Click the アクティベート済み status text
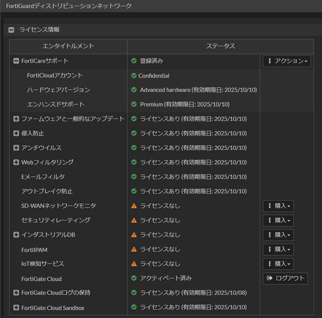Screen dimensions: 322x318 coord(166,278)
